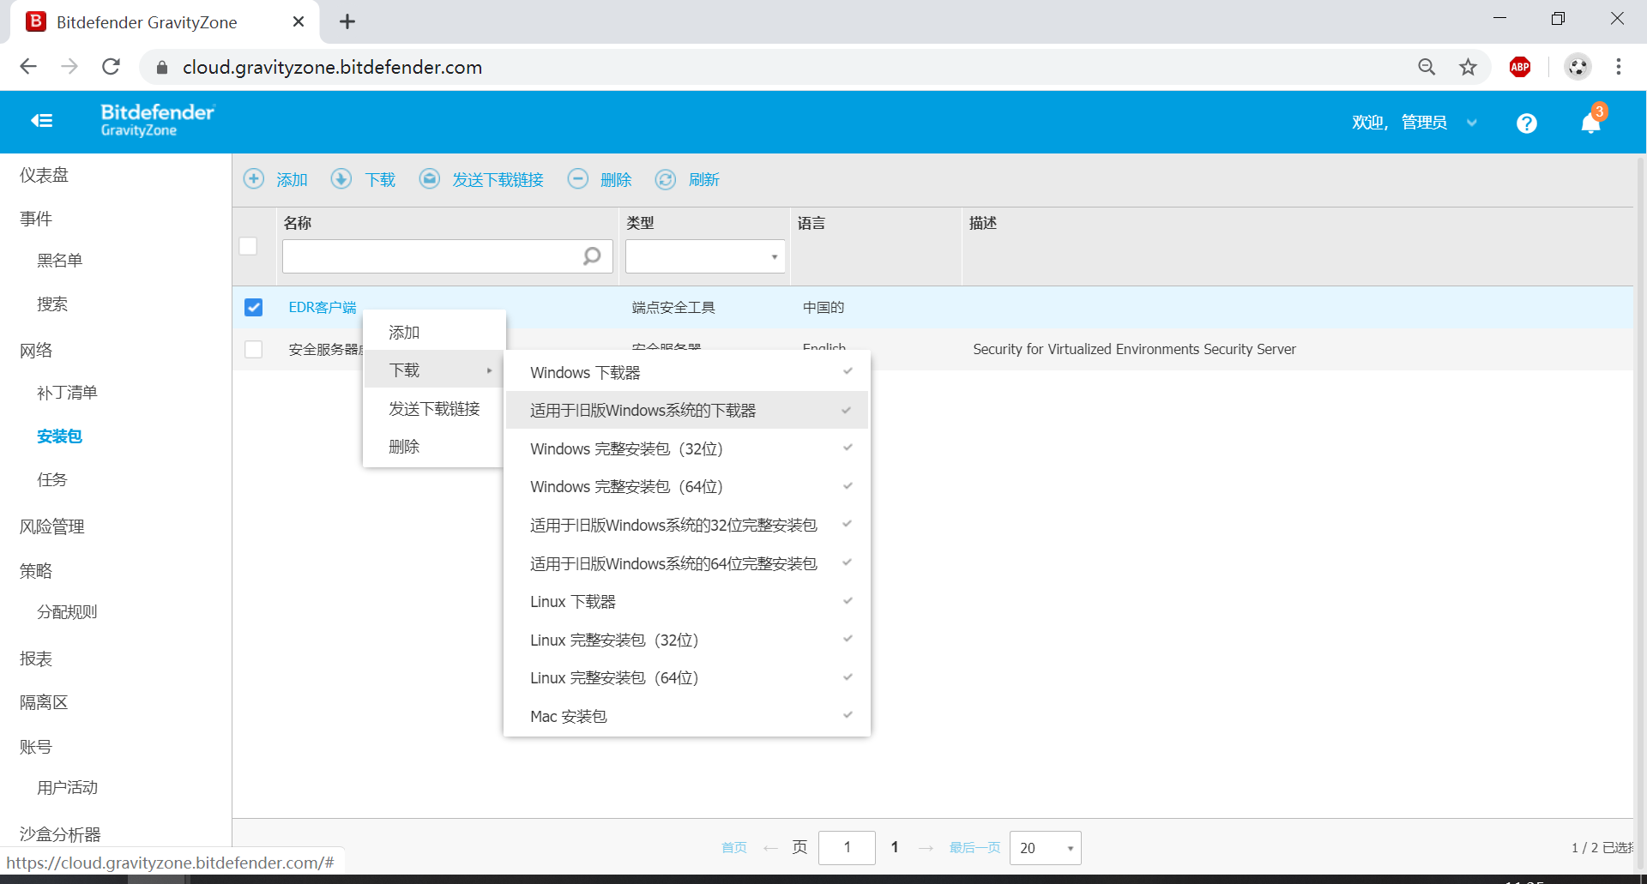
Task: Choose 添加 in the context menu
Action: click(x=434, y=332)
